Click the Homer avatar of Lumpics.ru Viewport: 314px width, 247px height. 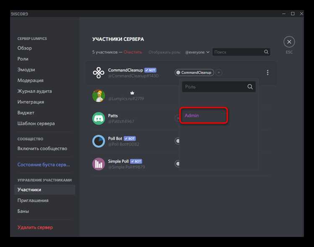click(x=98, y=95)
